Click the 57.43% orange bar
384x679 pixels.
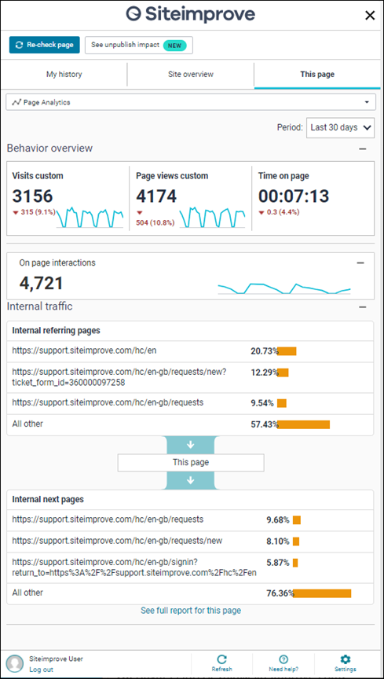(303, 425)
